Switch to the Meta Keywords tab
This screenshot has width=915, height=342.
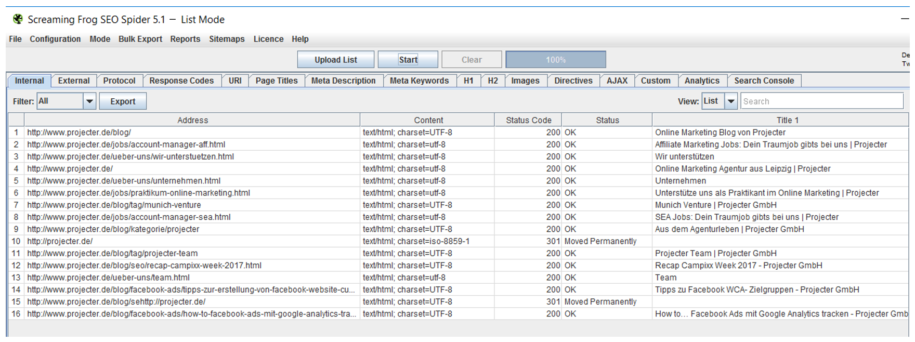[x=419, y=81]
